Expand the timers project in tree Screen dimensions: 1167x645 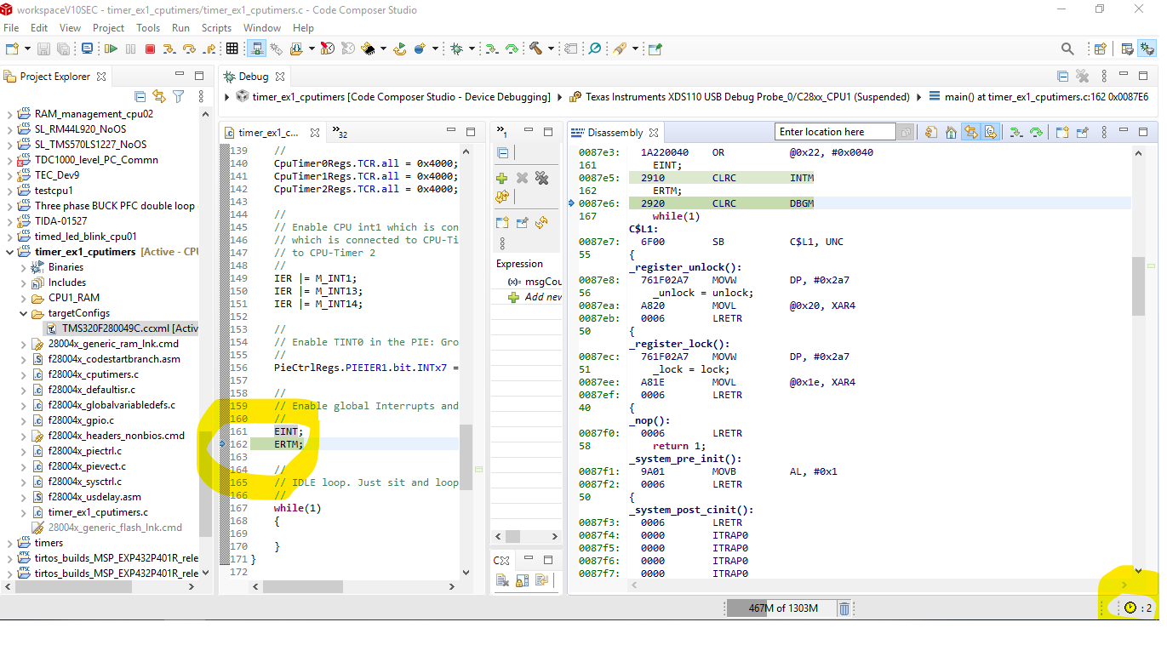[x=10, y=543]
